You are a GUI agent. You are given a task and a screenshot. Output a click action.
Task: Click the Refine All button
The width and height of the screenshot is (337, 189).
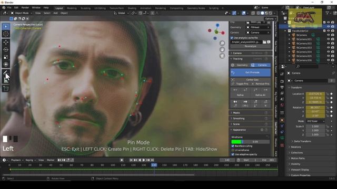coord(261,95)
